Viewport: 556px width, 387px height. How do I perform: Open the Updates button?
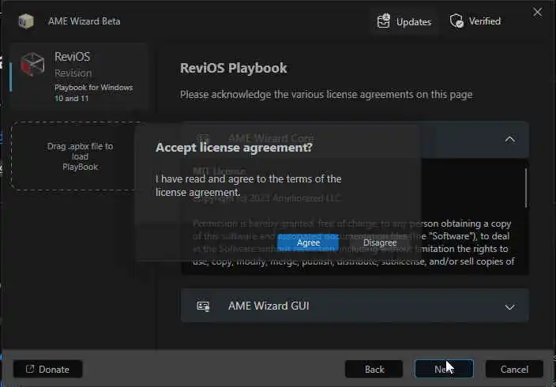pos(404,21)
